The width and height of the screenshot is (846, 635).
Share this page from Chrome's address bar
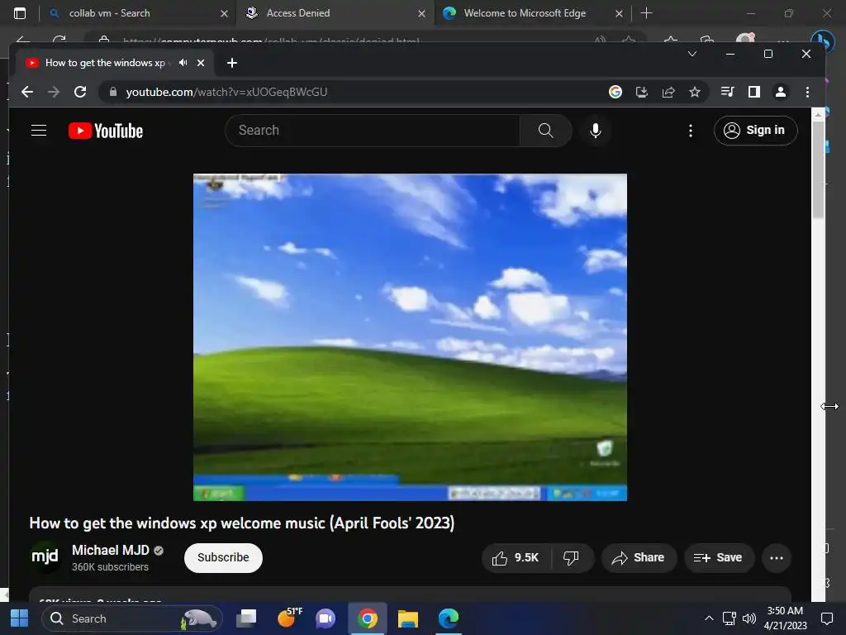tap(668, 92)
